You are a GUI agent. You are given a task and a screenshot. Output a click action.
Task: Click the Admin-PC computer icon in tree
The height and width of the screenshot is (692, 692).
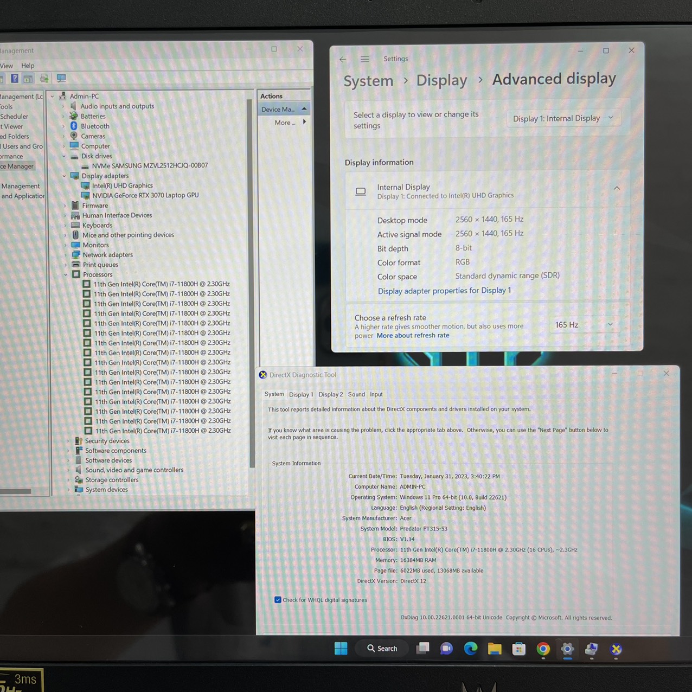[x=63, y=96]
